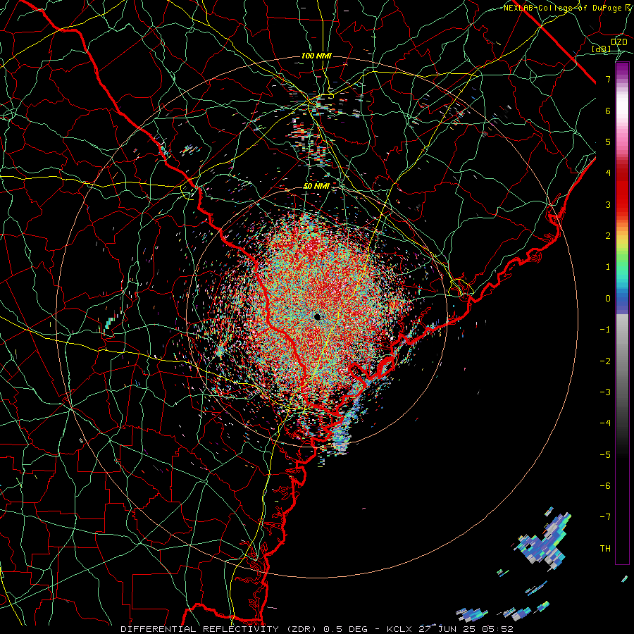634x634 pixels.
Task: Click the -7 value on the color scale
Action: tap(605, 517)
